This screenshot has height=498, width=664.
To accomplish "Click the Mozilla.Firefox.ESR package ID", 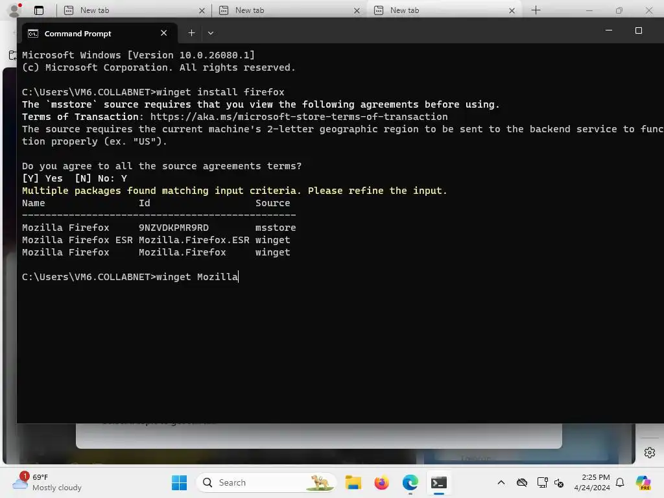I will (x=194, y=240).
